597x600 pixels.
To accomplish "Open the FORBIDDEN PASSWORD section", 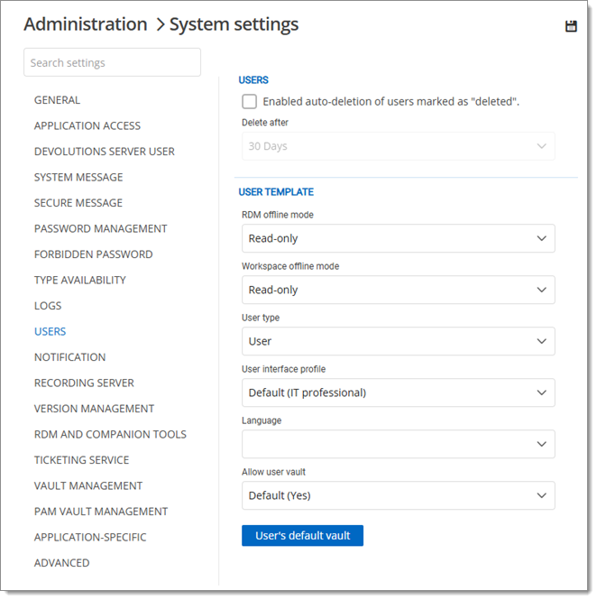I will pos(93,254).
